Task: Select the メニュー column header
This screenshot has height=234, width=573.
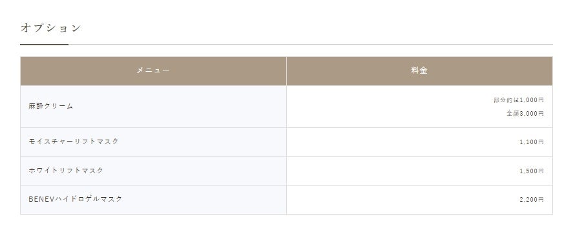Action: [154, 70]
